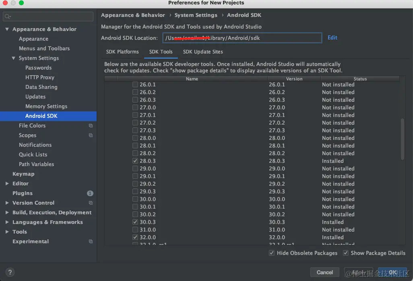Check the 28.0.0 package checkbox
Viewport: 413px width, 281px height.
tap(135, 138)
